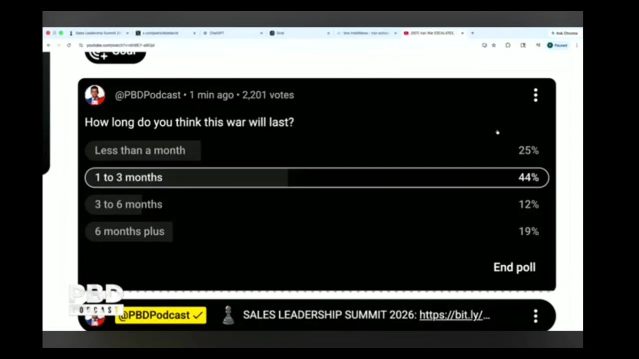Open the Chrome three-dot menu

click(577, 45)
